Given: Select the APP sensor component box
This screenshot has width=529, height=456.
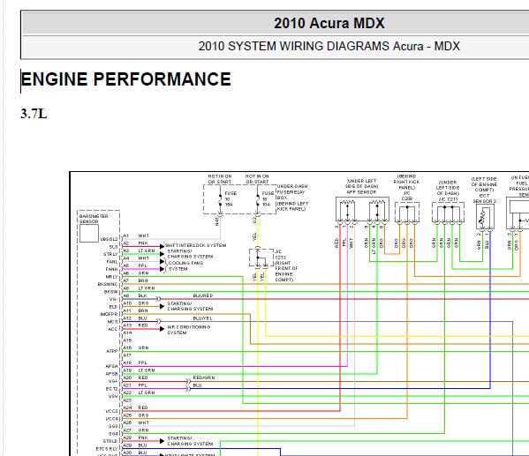Looking at the screenshot, I should click(x=362, y=209).
